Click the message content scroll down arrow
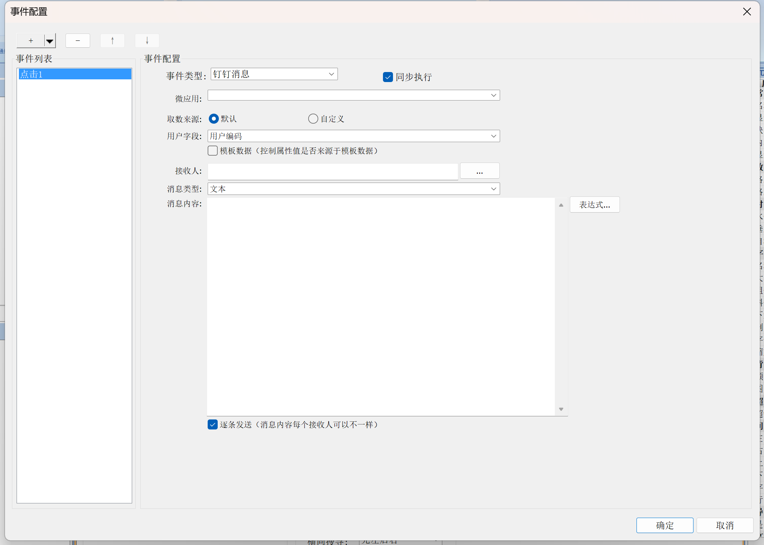The width and height of the screenshot is (764, 545). tap(561, 409)
